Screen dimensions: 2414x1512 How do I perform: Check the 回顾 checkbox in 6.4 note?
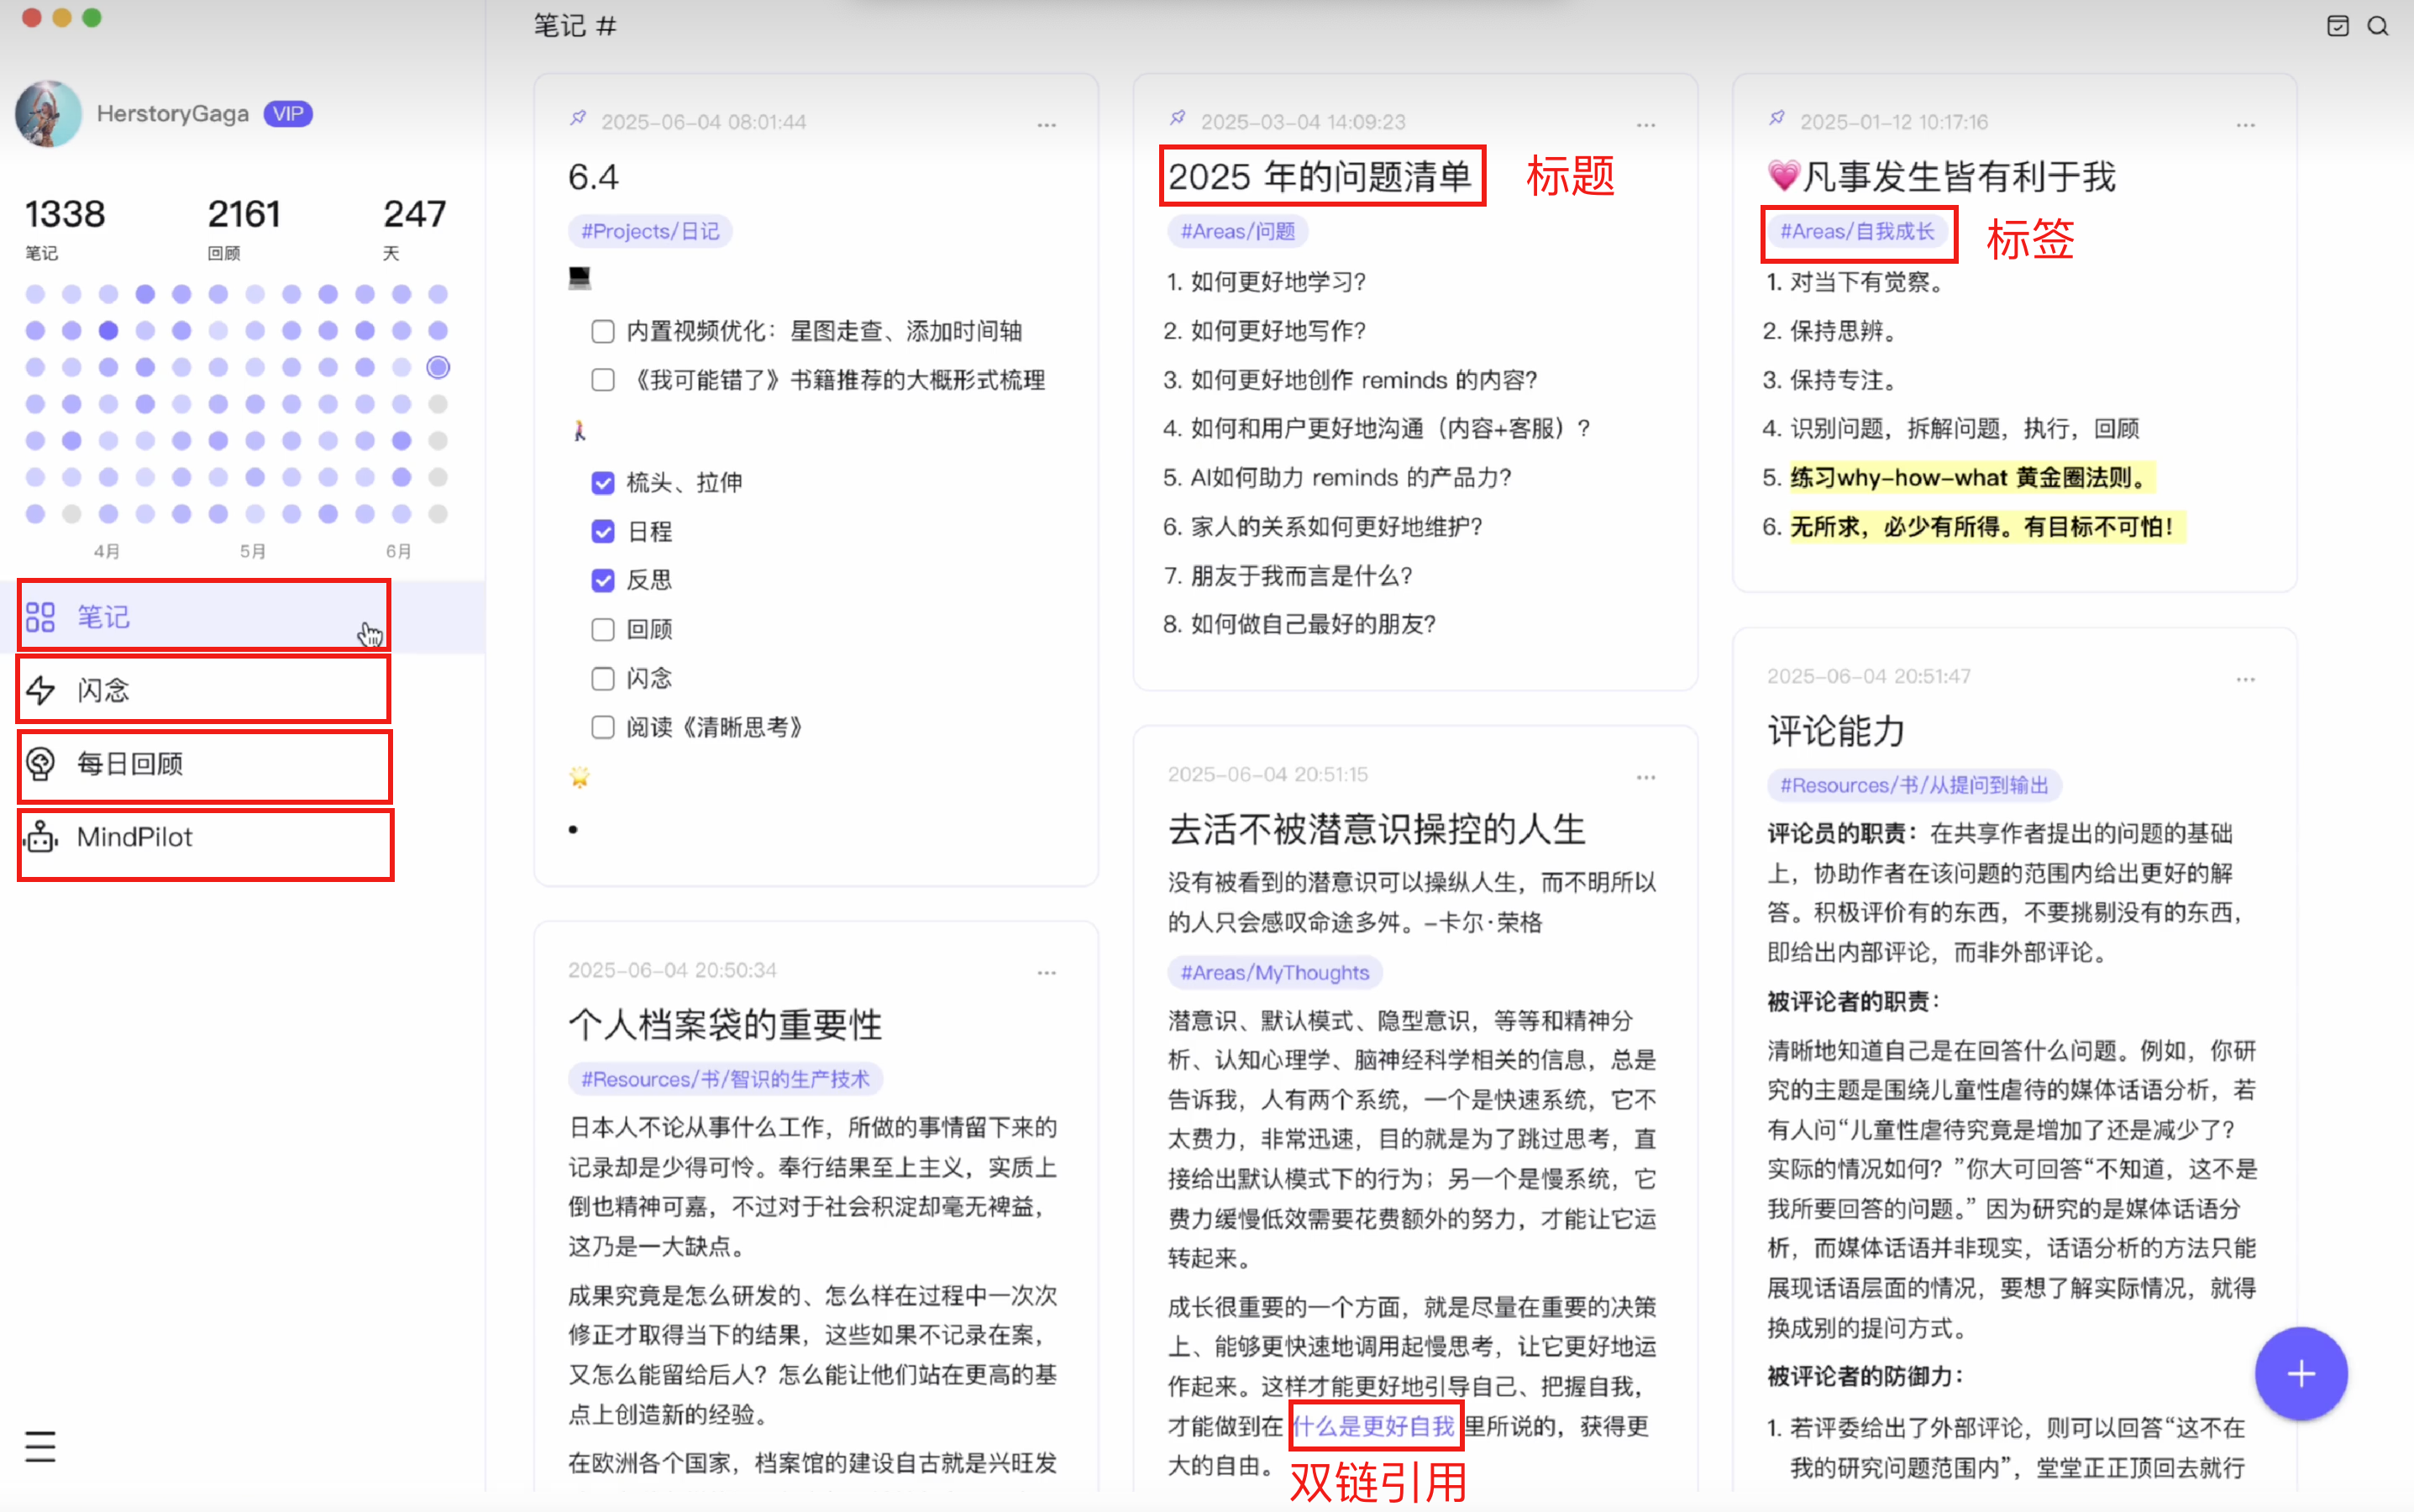tap(602, 629)
